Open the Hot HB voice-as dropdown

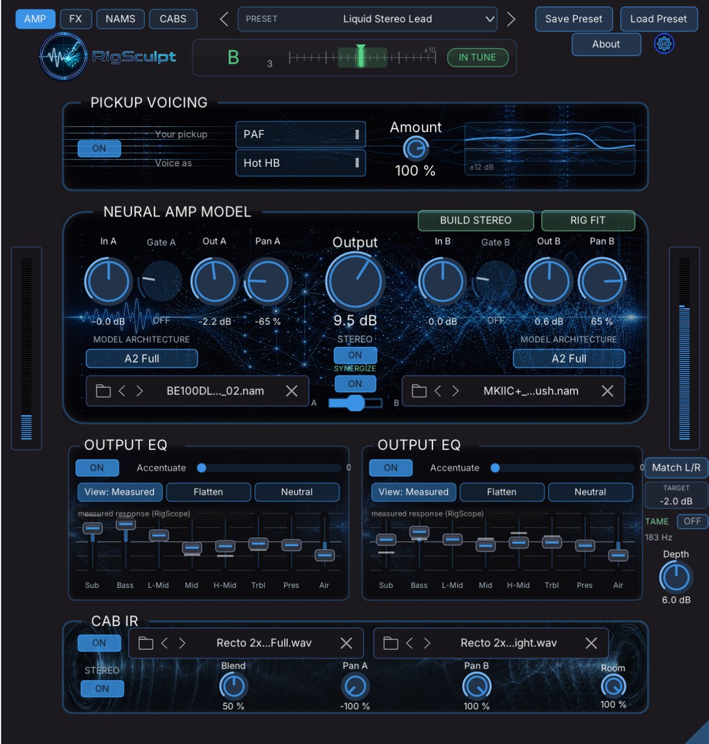(x=300, y=163)
